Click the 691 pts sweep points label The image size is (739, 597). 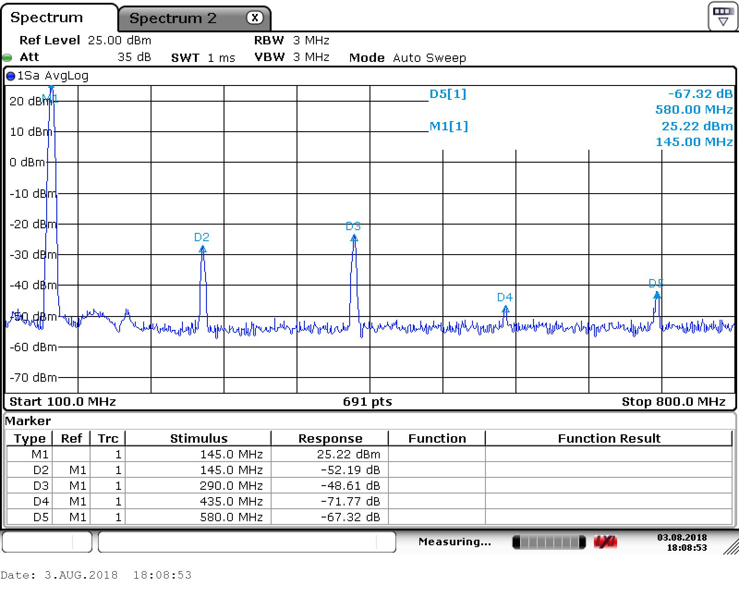point(367,402)
